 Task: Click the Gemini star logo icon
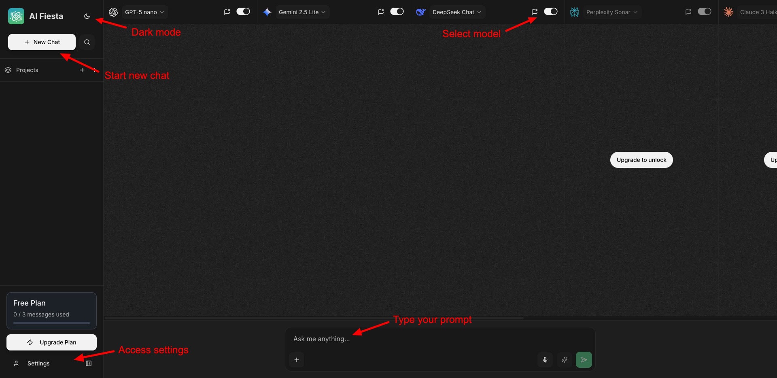[x=267, y=12]
